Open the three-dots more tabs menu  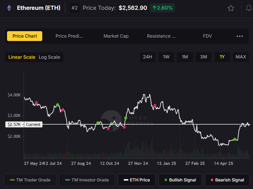(x=239, y=36)
